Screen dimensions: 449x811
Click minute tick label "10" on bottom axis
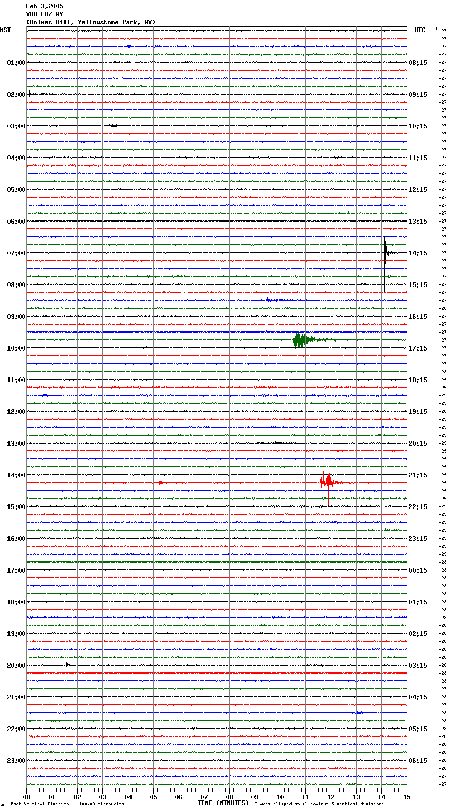point(280,797)
